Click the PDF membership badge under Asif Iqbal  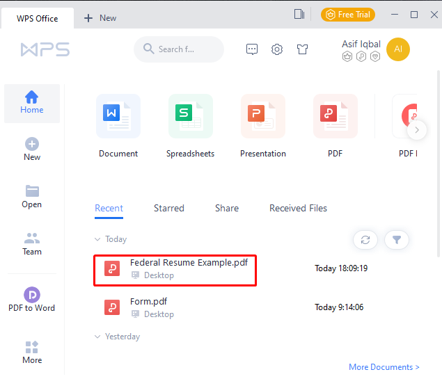click(361, 56)
